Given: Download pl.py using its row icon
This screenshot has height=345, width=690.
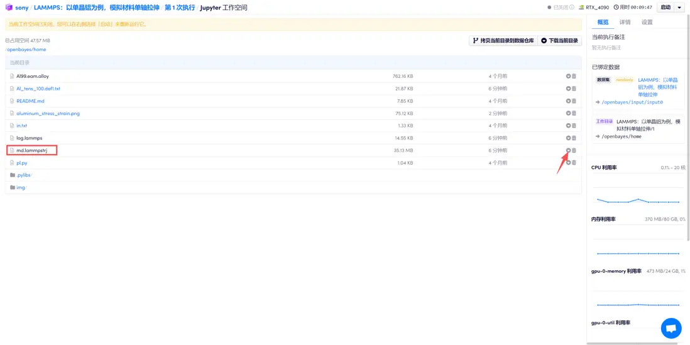Looking at the screenshot, I should point(568,162).
